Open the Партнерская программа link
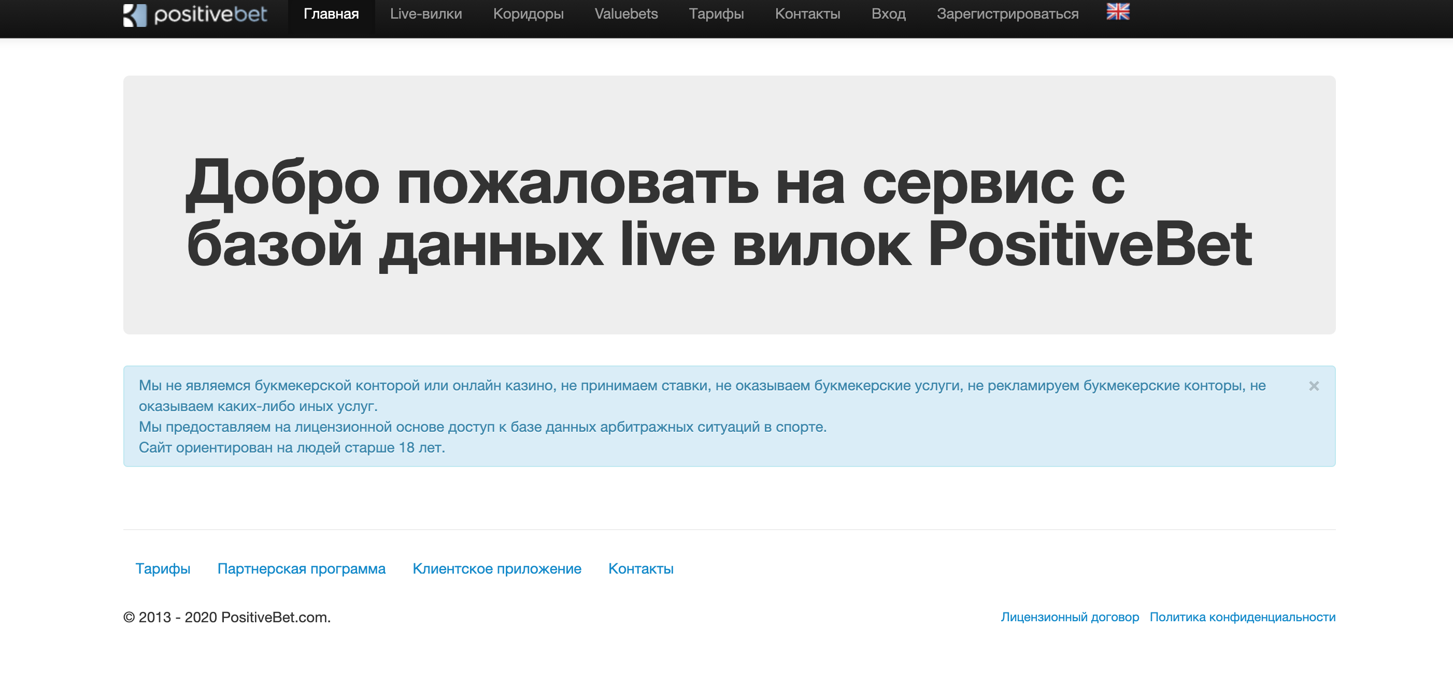The image size is (1453, 673). click(x=301, y=569)
